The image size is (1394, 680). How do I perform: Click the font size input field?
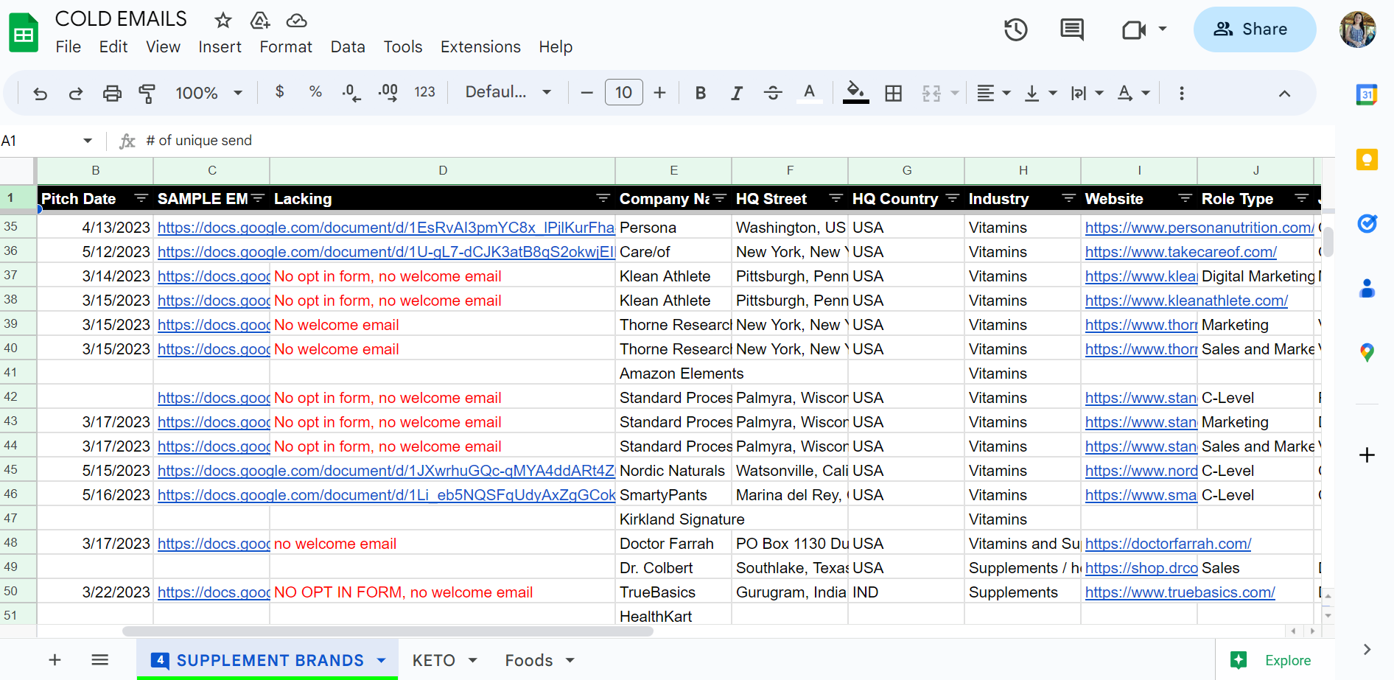624,93
